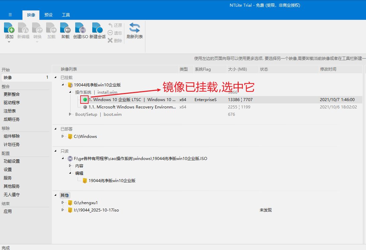Viewport: 366px width, 250px height.
Task: Click the C:\Windows folder icon
Action: [70, 136]
